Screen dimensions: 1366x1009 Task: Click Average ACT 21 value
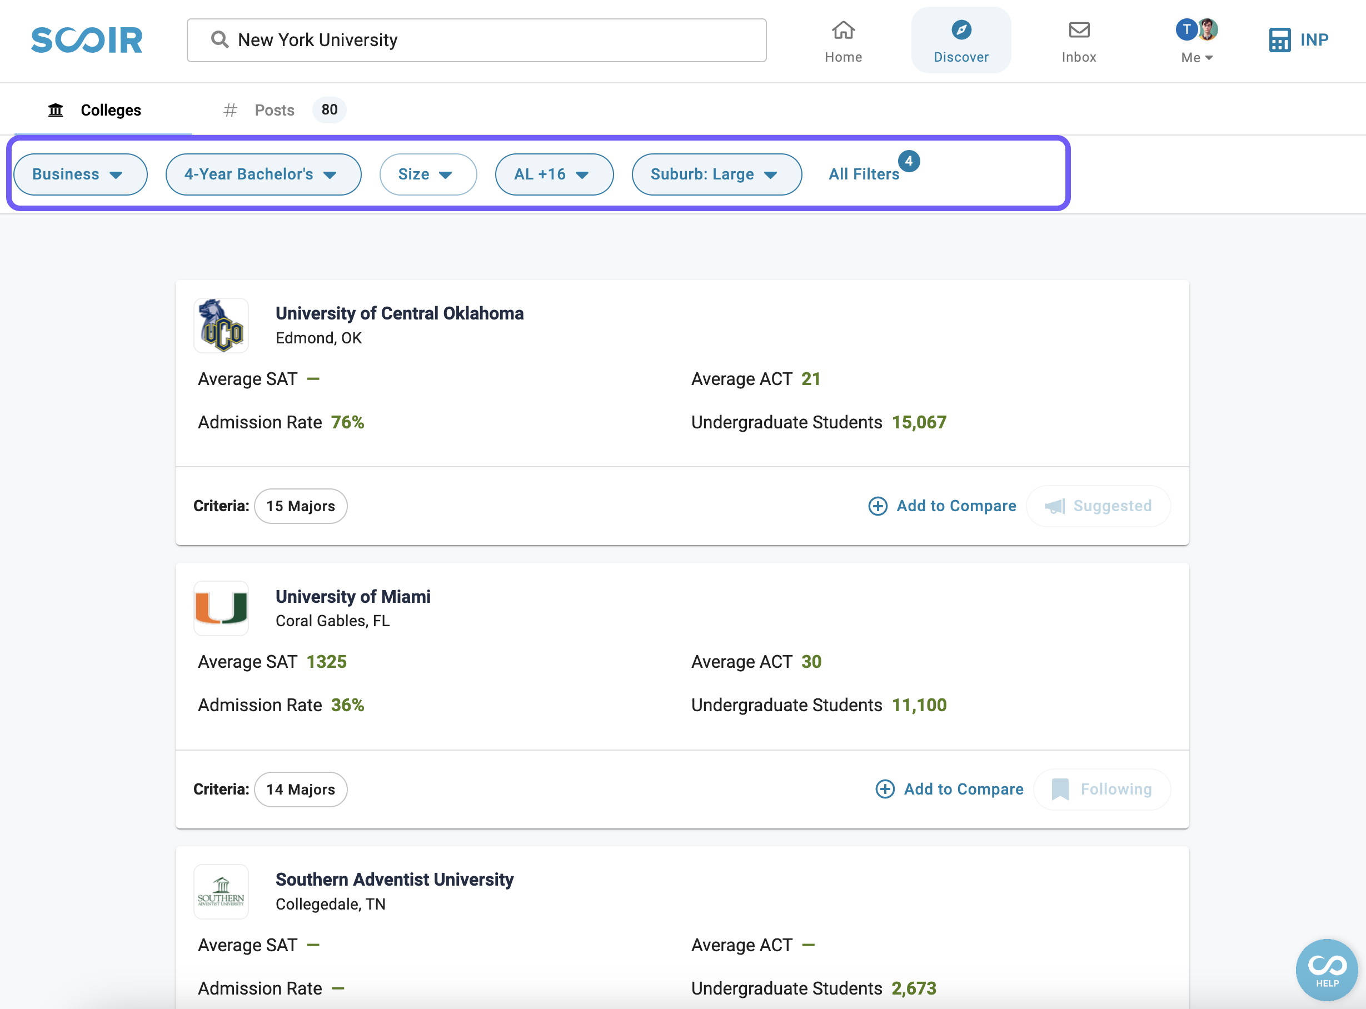811,379
